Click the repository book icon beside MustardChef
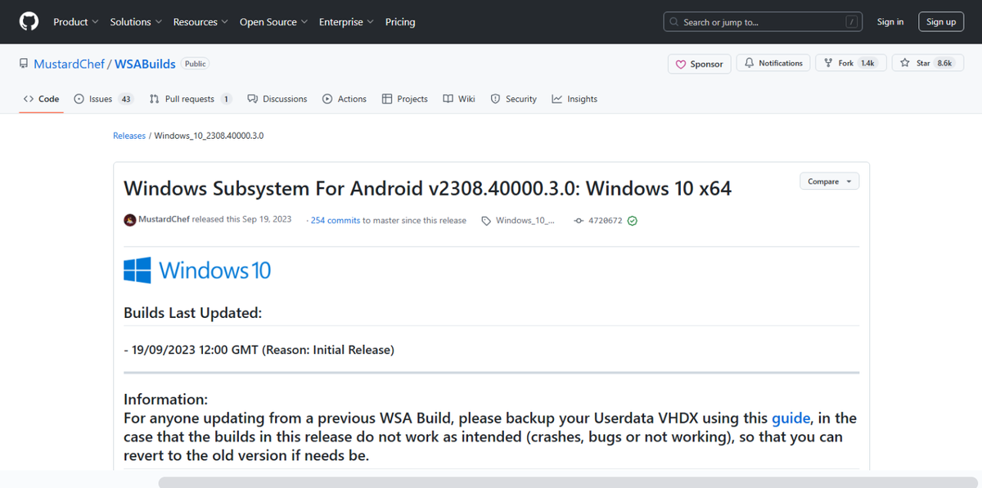 point(25,64)
